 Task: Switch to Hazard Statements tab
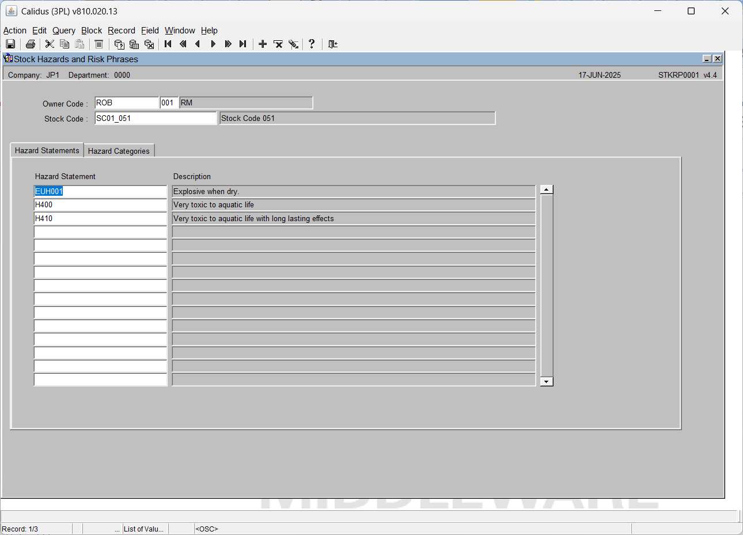pos(47,150)
